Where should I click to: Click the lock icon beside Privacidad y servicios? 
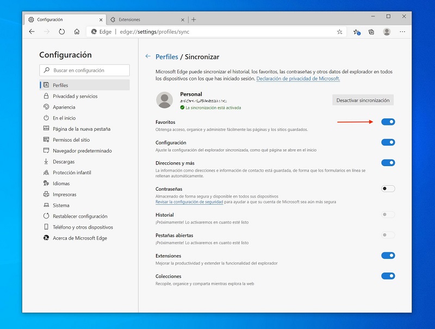[46, 96]
